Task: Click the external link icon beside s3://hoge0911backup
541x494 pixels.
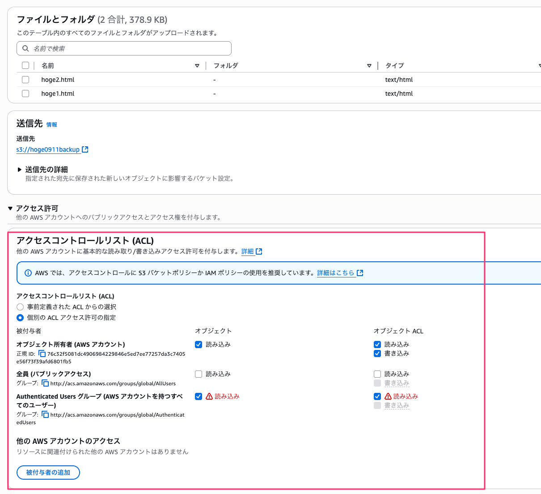Action: point(85,149)
